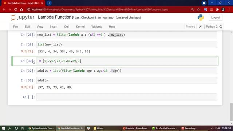Screen dimensions: 233x131
Task: Click the media control icon in title bar
Action: [x=204, y=3]
